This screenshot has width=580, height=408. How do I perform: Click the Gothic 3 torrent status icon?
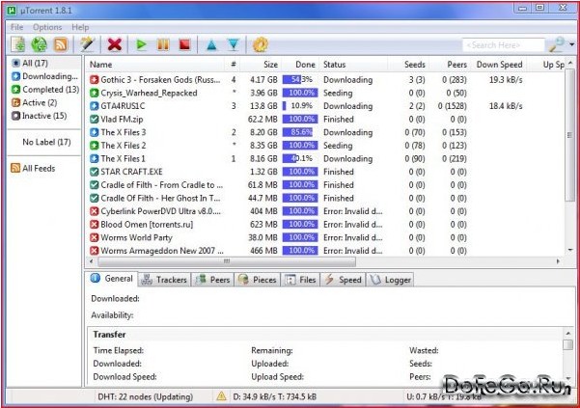tap(95, 79)
